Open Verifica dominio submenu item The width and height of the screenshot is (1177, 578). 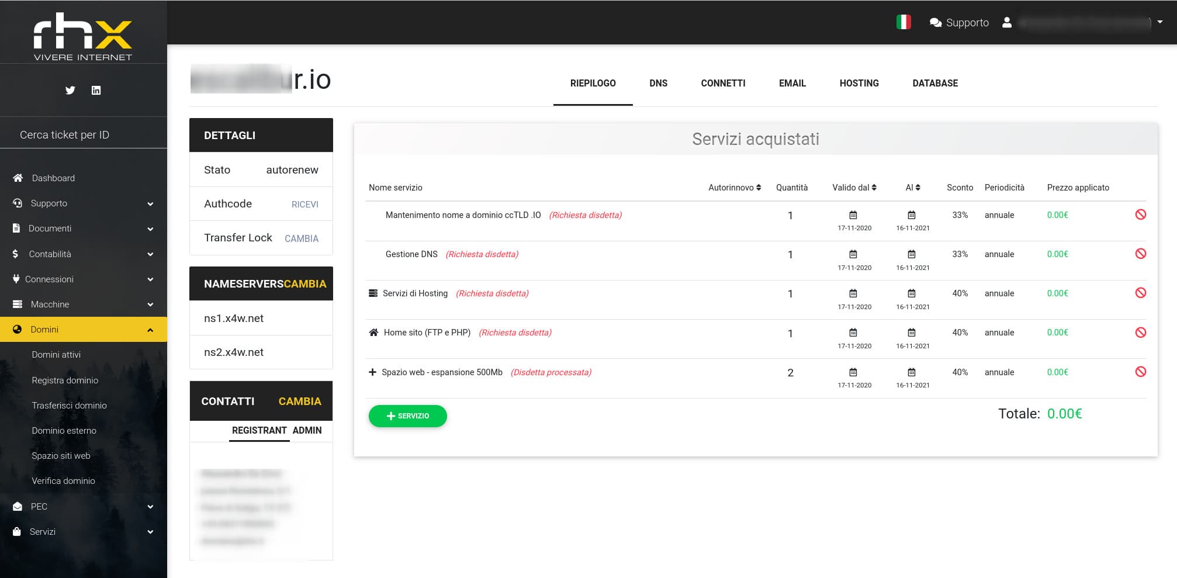click(63, 480)
